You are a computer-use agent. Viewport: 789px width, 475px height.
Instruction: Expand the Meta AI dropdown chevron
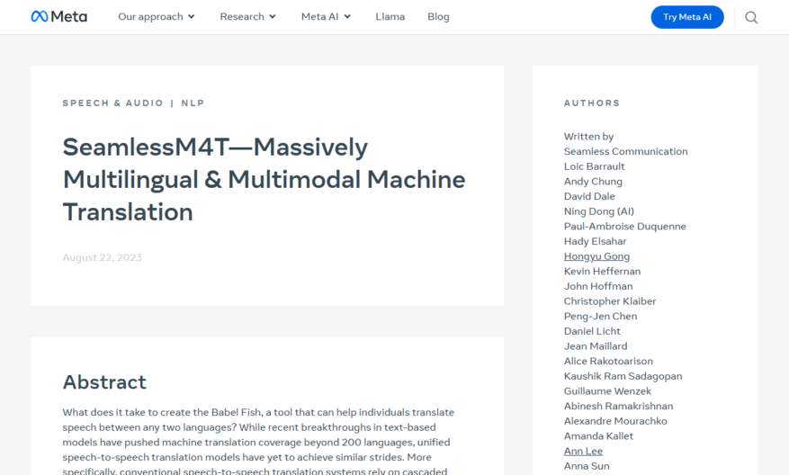pos(347,16)
